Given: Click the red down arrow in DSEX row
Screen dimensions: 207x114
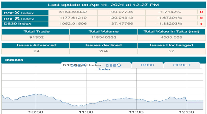Looking at the screenshot, I should click(x=202, y=12).
